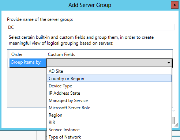Select Device Type option
Image resolution: width=180 pixels, height=140 pixels.
point(109,86)
